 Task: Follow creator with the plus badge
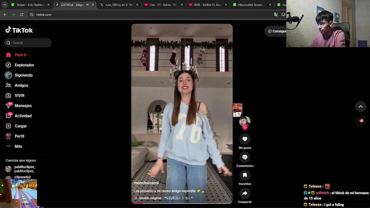point(245,127)
